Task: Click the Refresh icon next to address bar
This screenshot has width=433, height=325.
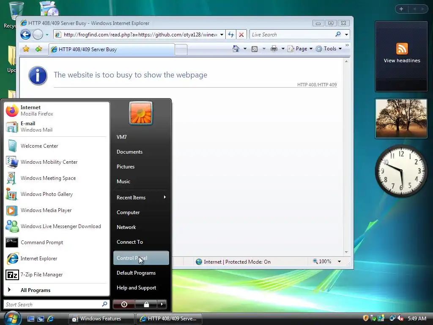Action: coord(231,35)
